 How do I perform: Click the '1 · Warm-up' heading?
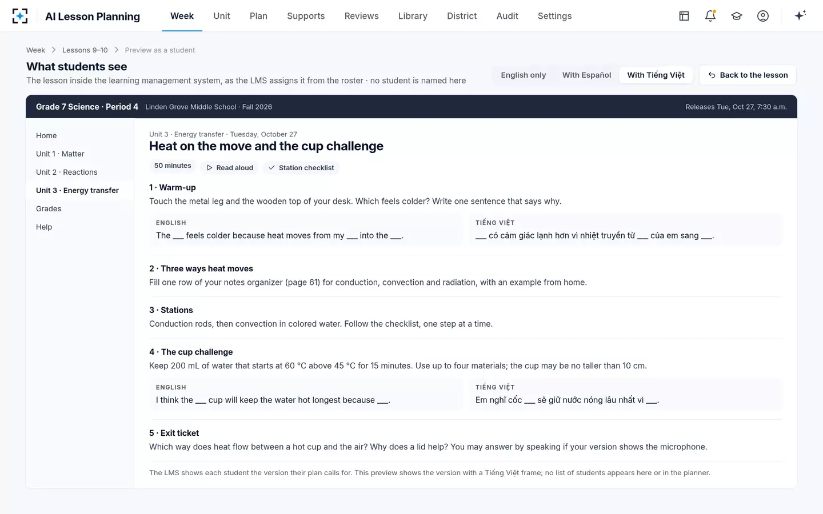pos(173,187)
